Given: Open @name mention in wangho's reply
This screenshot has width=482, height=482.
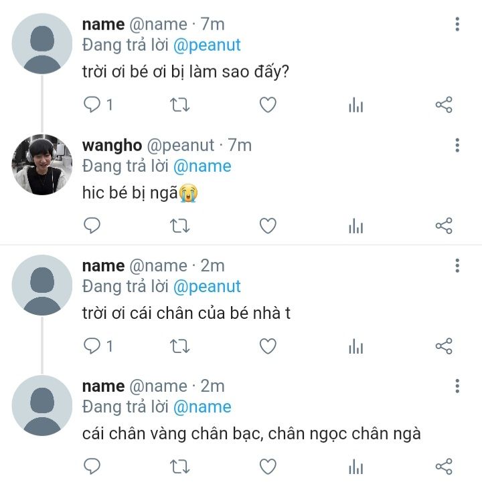Looking at the screenshot, I should [202, 166].
